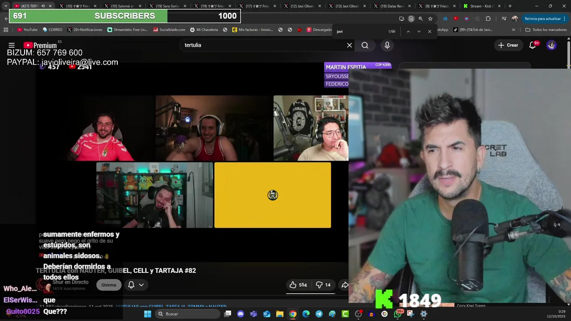Install or cast via the screen icon
This screenshot has height=321, width=571.
pos(401,19)
